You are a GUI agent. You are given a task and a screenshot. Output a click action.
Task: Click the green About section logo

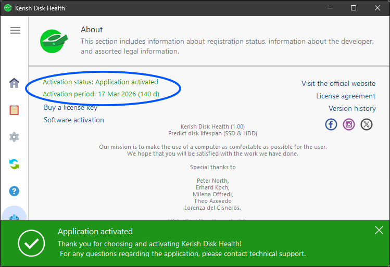[x=55, y=40]
